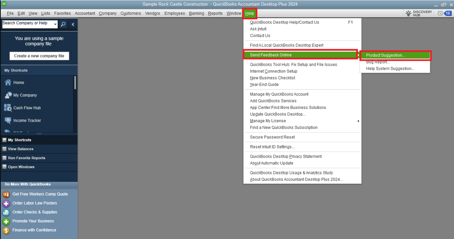Click Create a new company file button
The image size is (454, 239).
pos(39,56)
